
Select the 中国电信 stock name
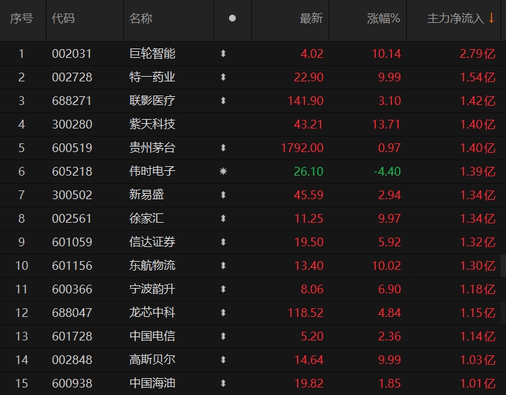pos(152,336)
